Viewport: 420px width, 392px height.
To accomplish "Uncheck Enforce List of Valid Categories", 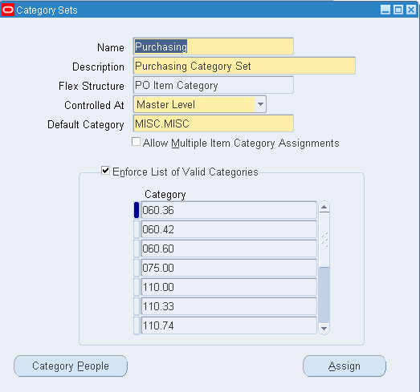I will click(105, 170).
